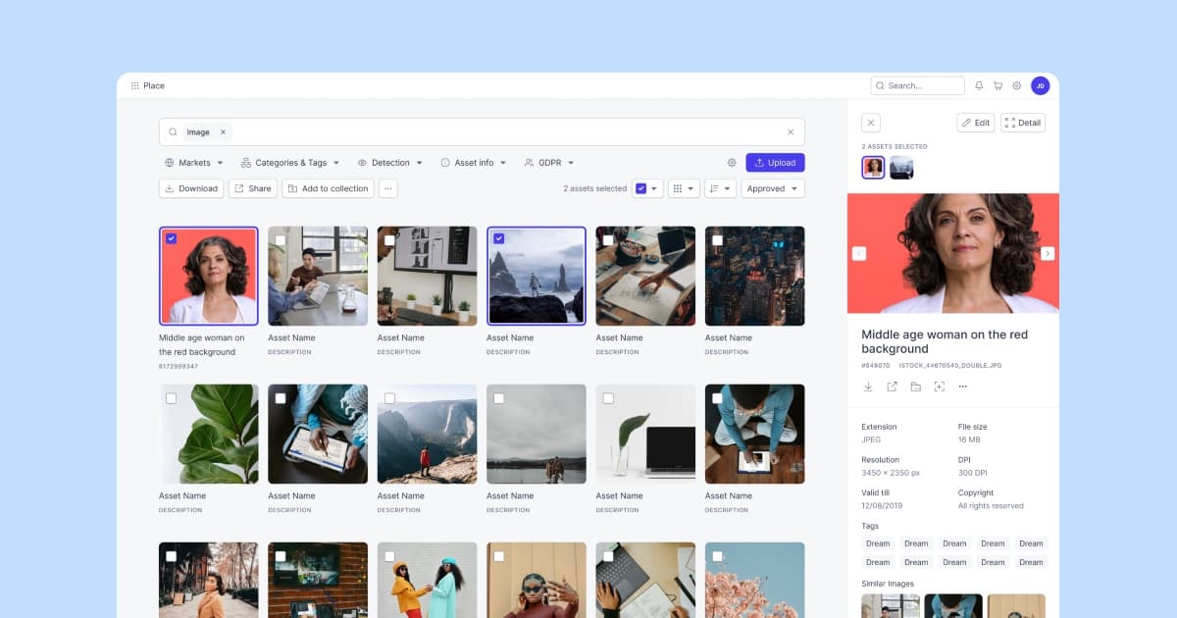1177x618 pixels.
Task: Tick checkbox on the office meeting photo
Action: (x=281, y=239)
